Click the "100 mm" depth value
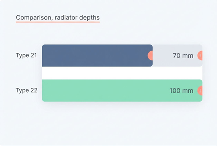Viewport: 217px width, 146px height. point(181,91)
